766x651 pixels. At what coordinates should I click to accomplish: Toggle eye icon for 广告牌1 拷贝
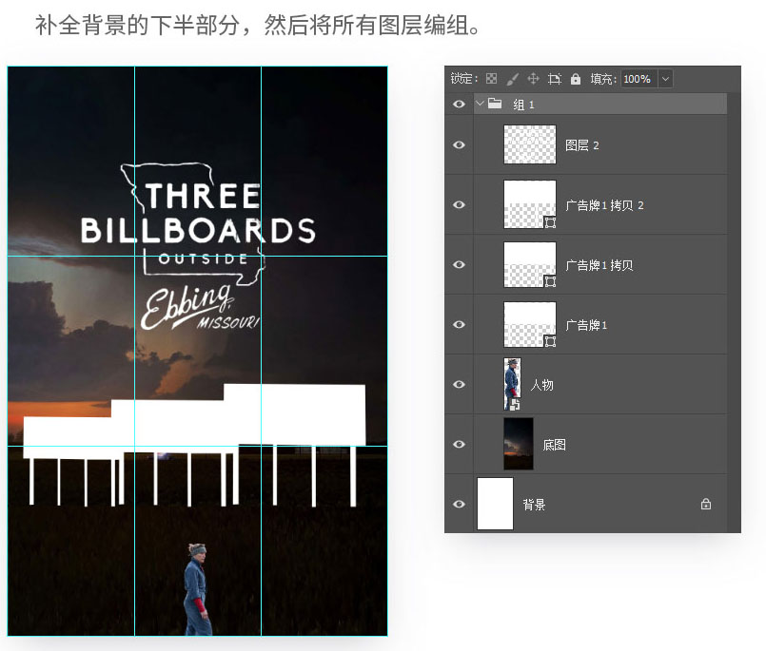click(459, 264)
